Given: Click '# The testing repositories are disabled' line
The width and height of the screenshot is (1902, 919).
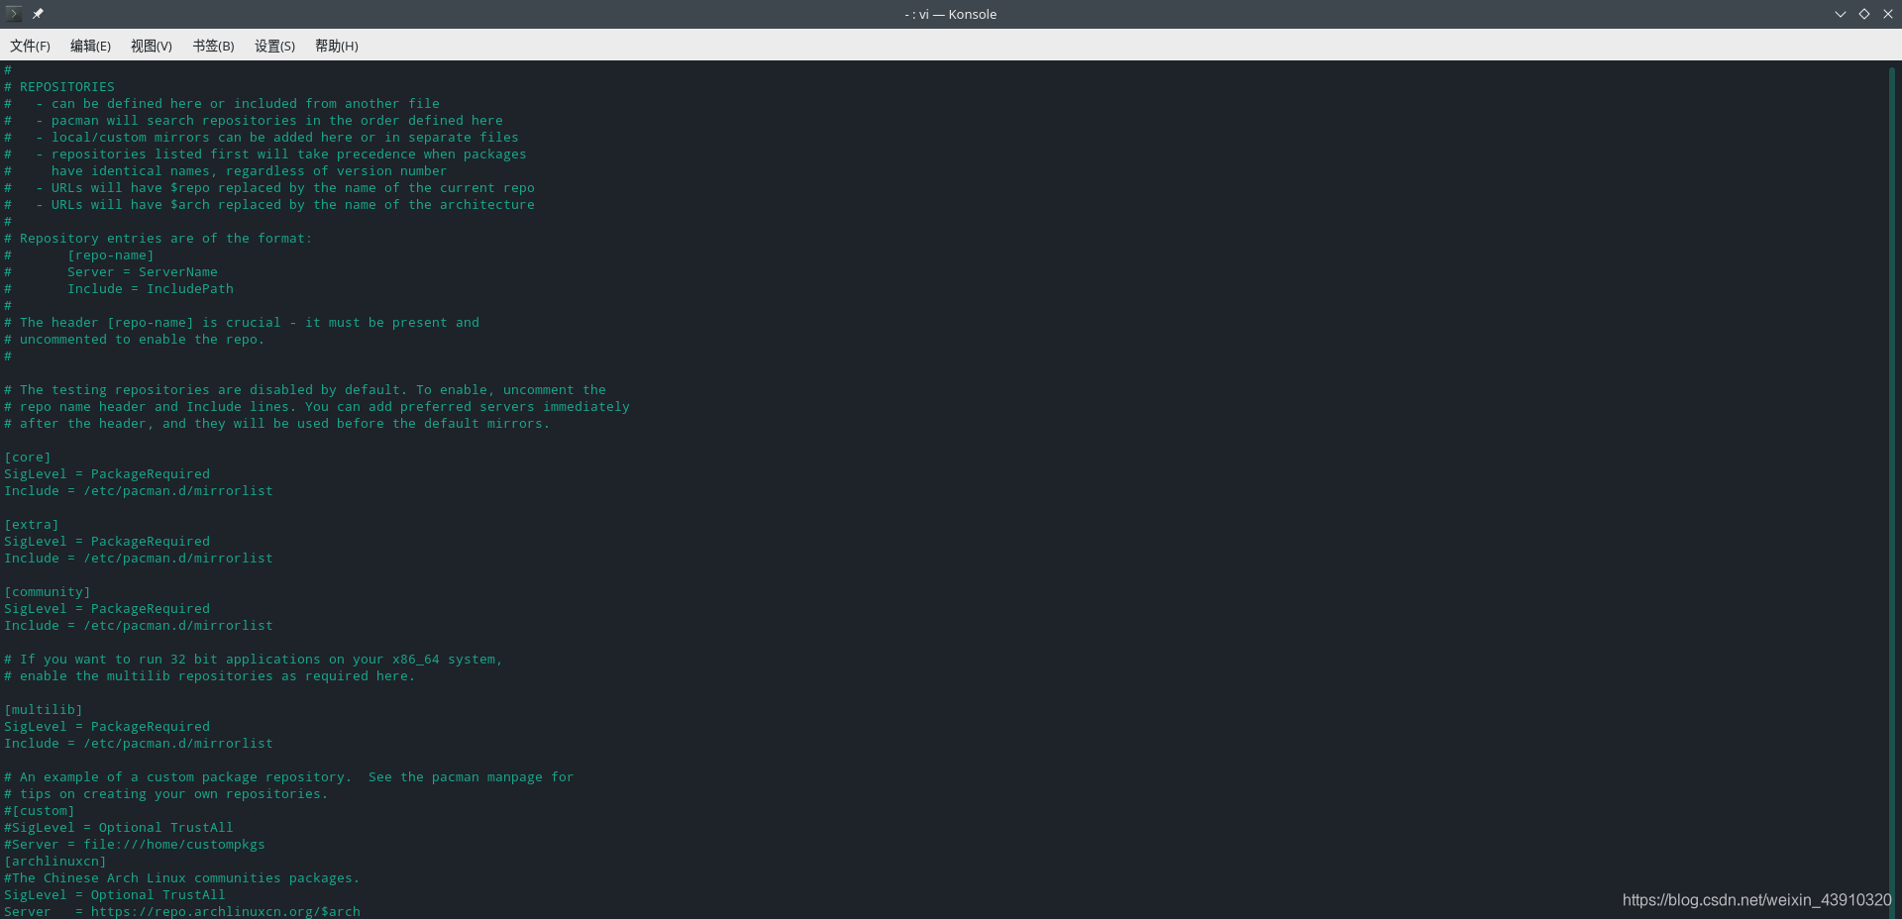Looking at the screenshot, I should point(305,390).
